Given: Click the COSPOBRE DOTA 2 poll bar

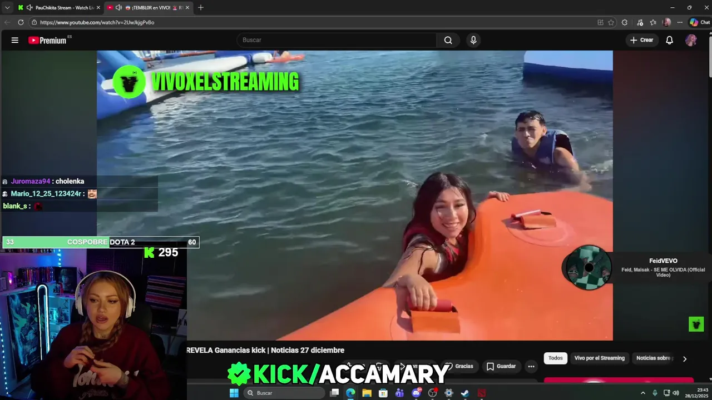Looking at the screenshot, I should coord(101,242).
